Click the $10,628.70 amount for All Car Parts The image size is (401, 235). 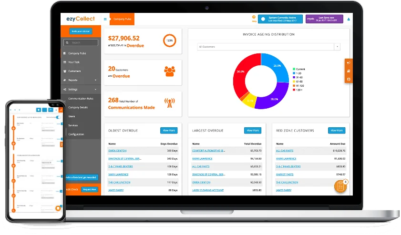pos(339,151)
